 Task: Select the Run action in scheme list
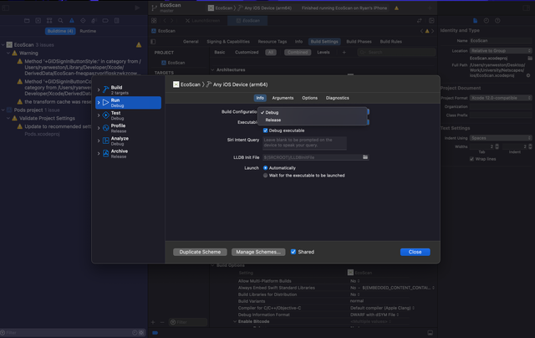128,103
